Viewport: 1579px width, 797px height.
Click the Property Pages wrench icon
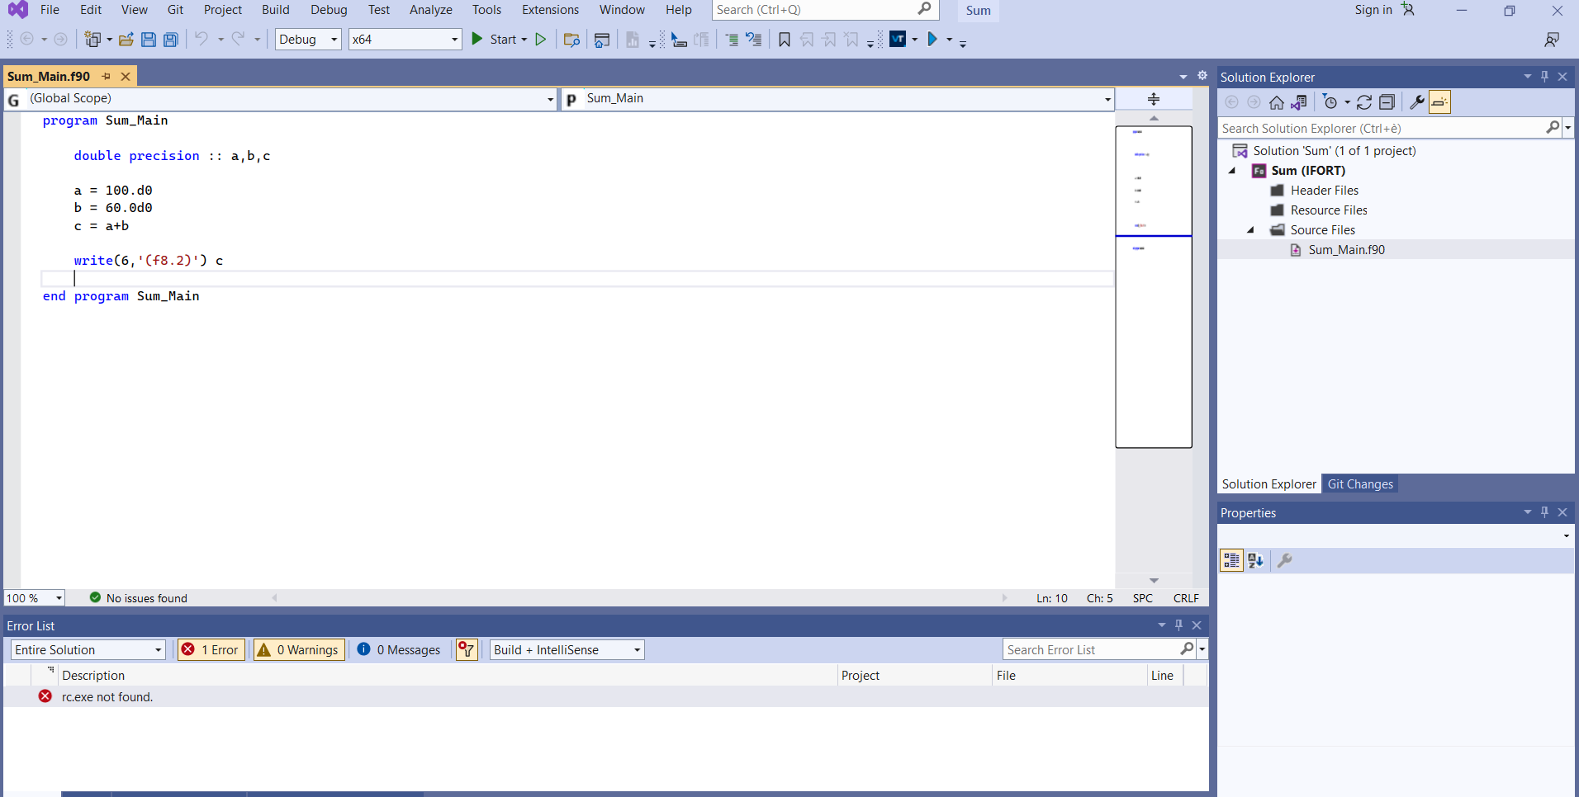click(x=1285, y=561)
